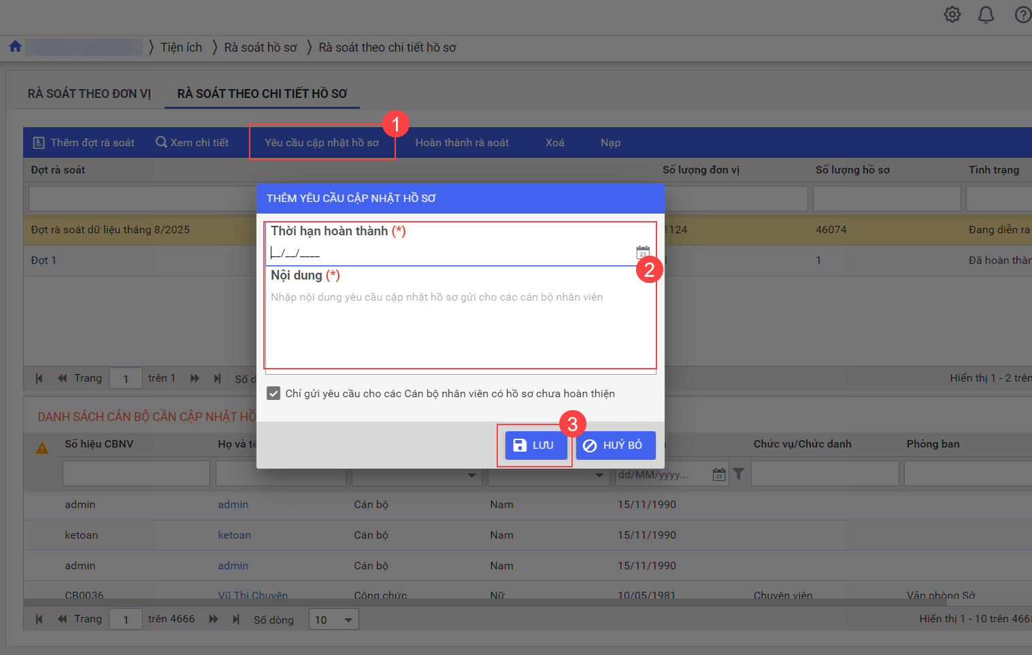Switch to Rà soát theo đơn vị tab

(x=89, y=94)
